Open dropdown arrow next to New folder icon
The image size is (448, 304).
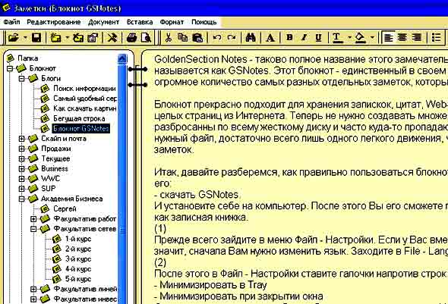coord(67,38)
